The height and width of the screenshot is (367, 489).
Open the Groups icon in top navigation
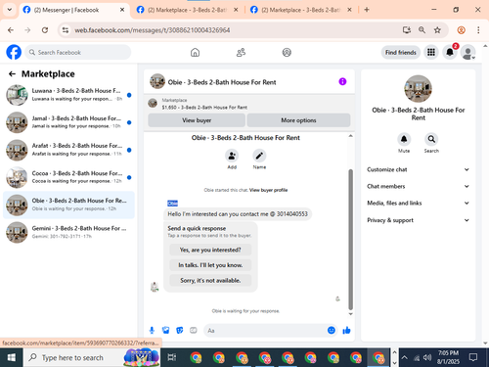[x=287, y=52]
